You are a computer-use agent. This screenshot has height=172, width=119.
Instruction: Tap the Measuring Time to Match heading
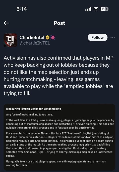coord(34,109)
